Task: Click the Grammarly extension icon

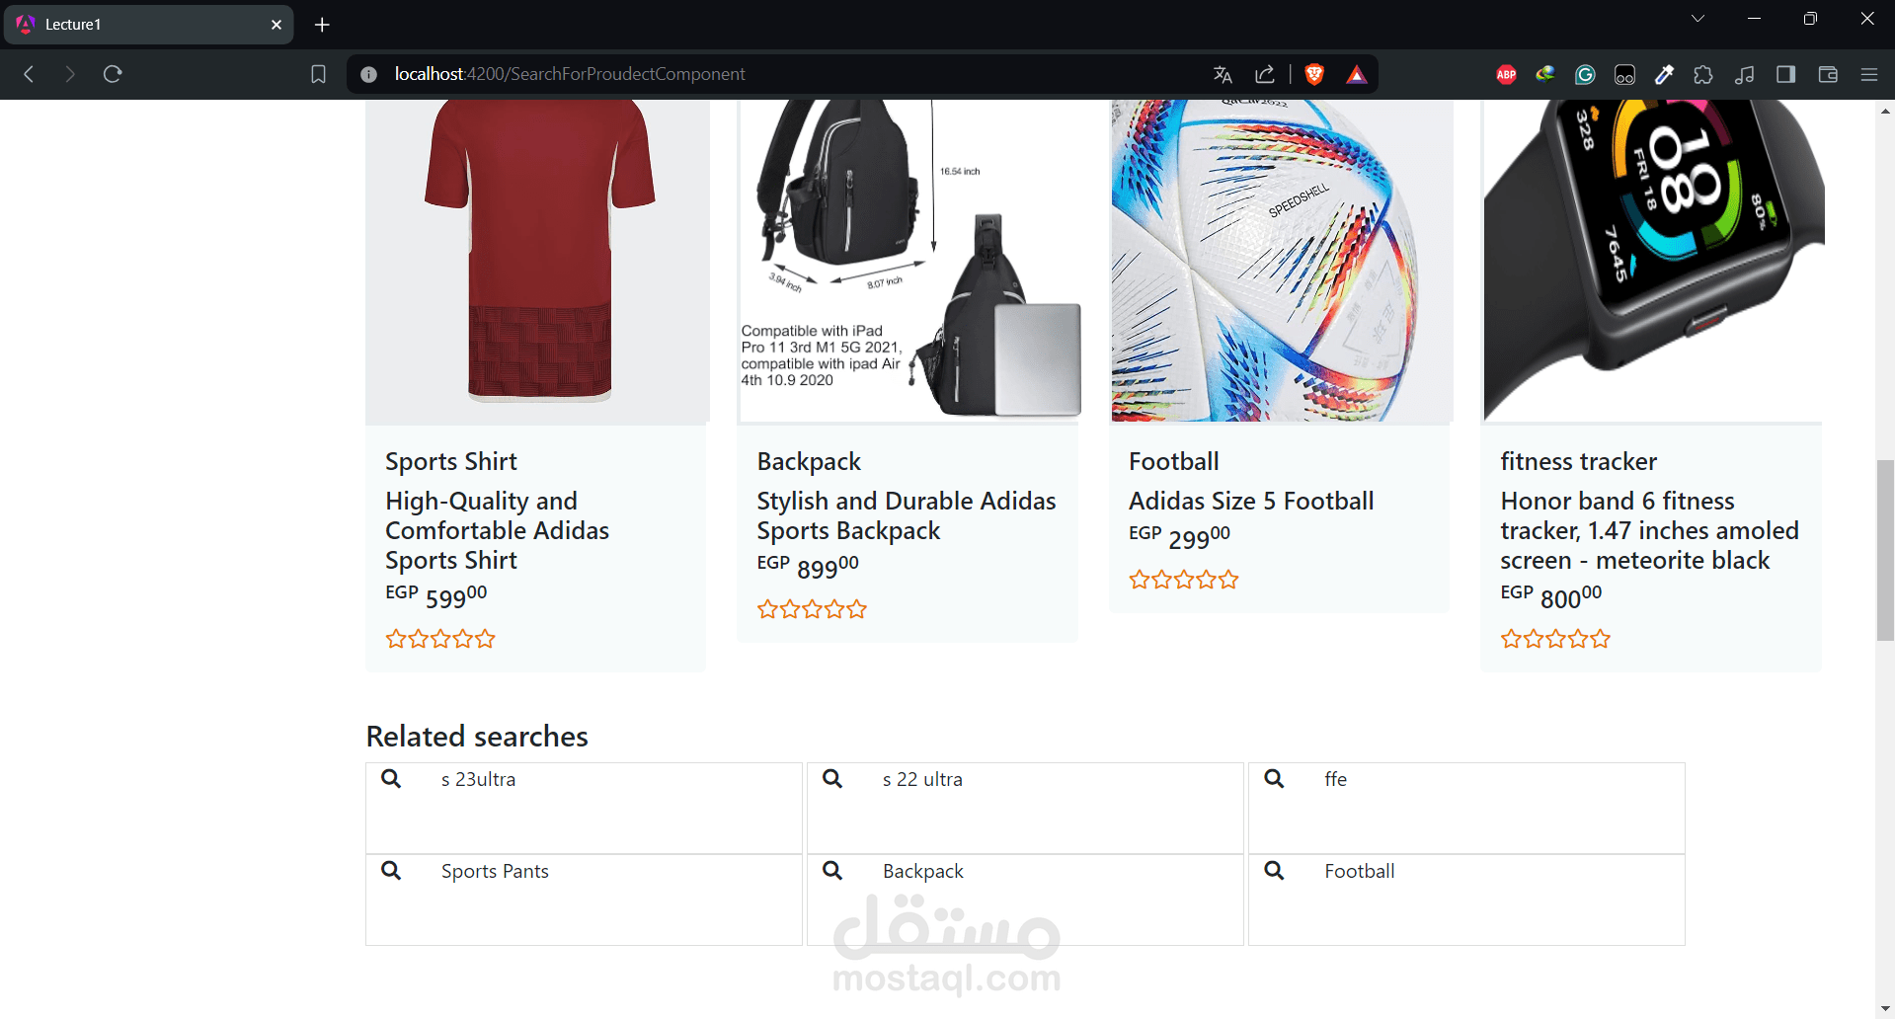Action: 1585,74
